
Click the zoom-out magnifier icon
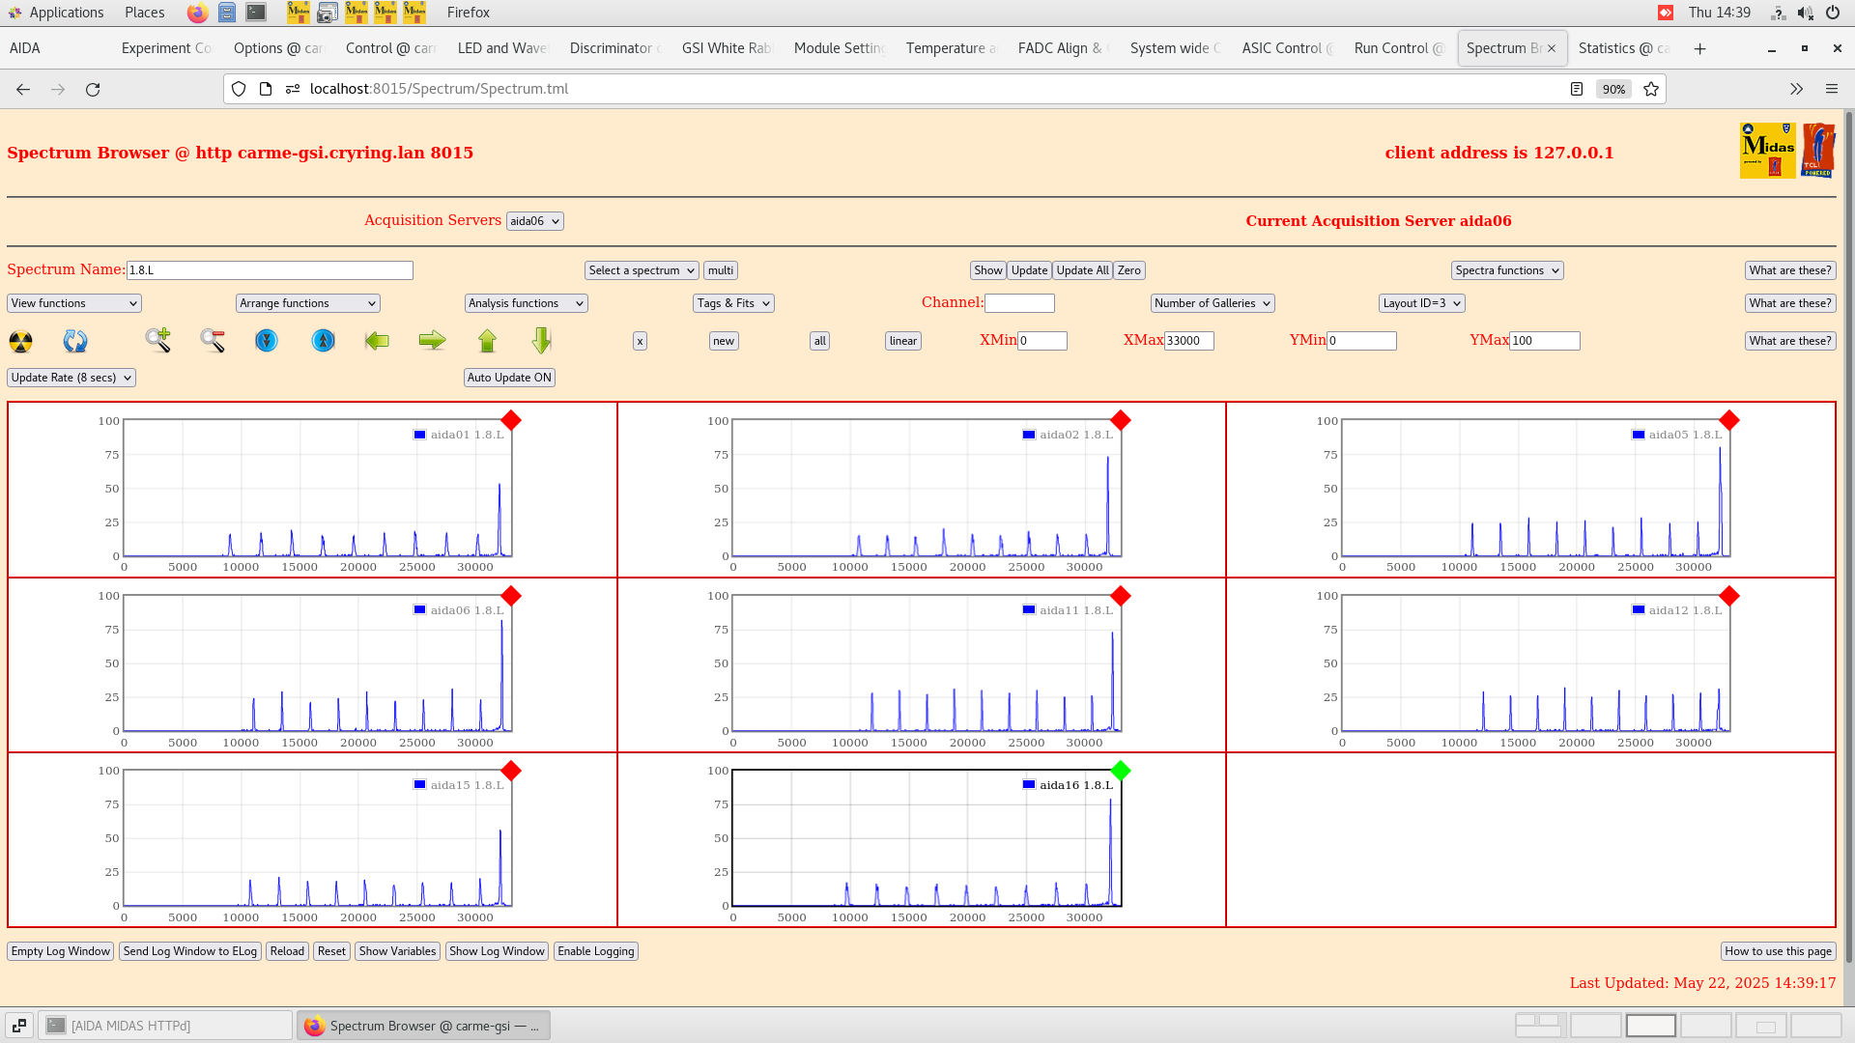click(x=213, y=341)
